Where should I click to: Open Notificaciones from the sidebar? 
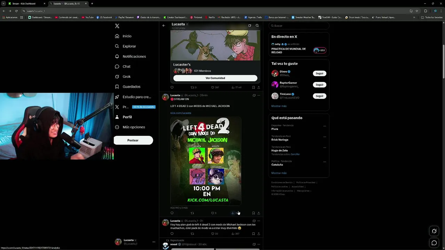click(x=130, y=56)
